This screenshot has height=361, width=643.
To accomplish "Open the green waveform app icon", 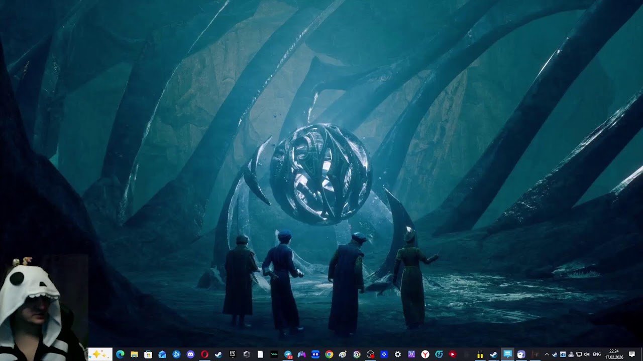I will 274,354.
